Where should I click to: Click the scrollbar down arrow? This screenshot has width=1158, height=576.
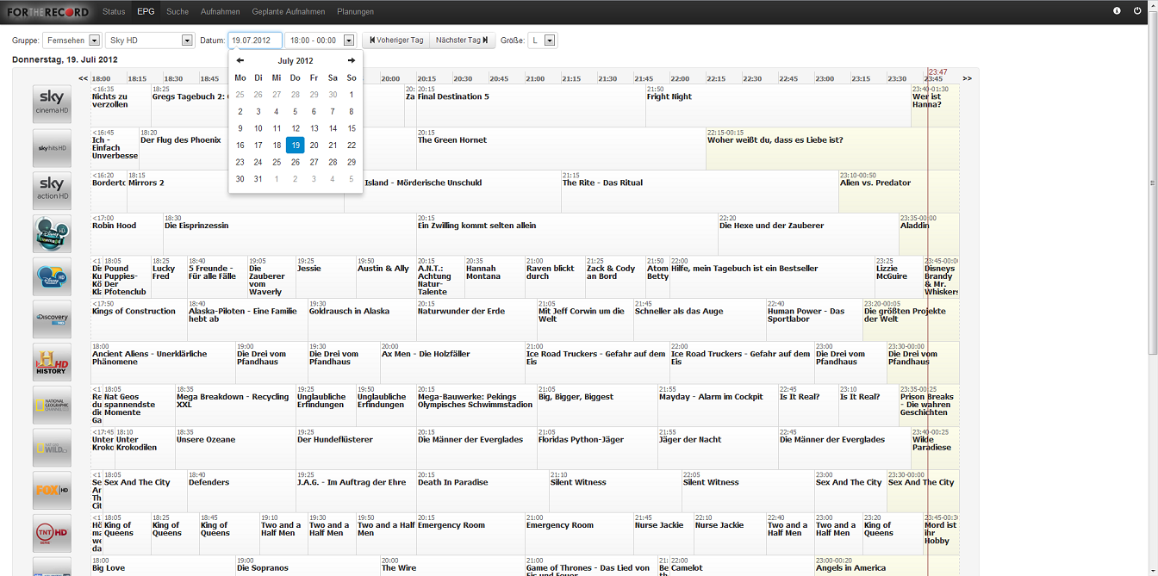click(x=1153, y=571)
